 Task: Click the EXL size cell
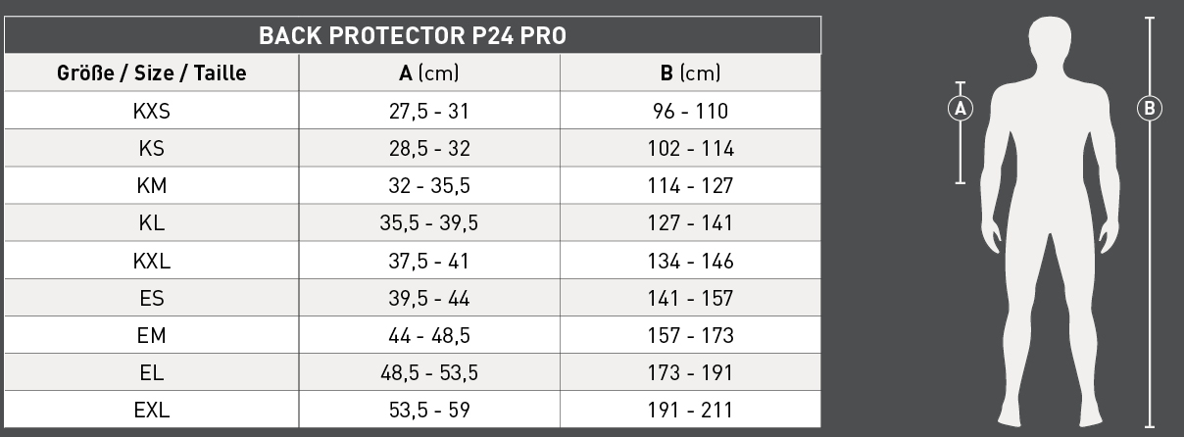click(151, 410)
